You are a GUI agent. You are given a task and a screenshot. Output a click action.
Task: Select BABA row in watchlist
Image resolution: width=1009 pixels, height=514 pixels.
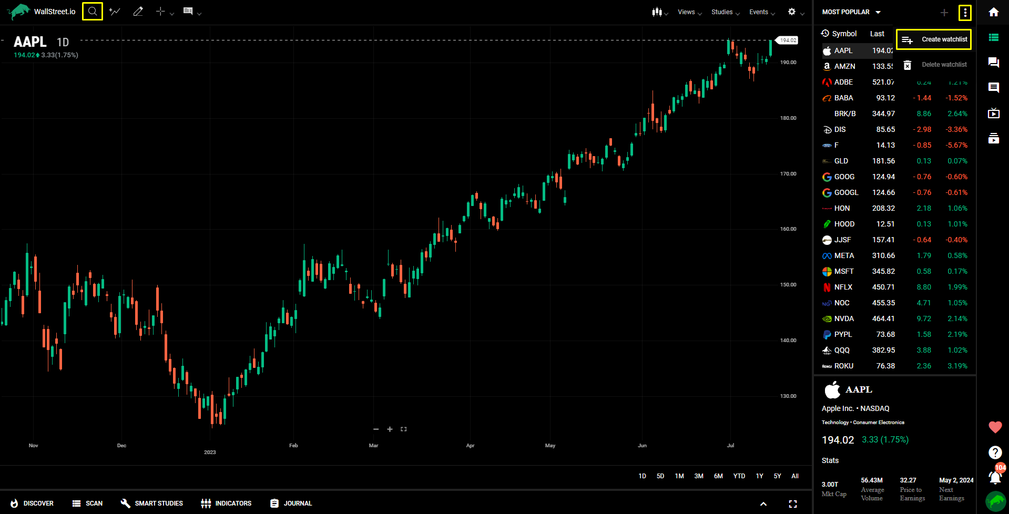[x=895, y=98]
